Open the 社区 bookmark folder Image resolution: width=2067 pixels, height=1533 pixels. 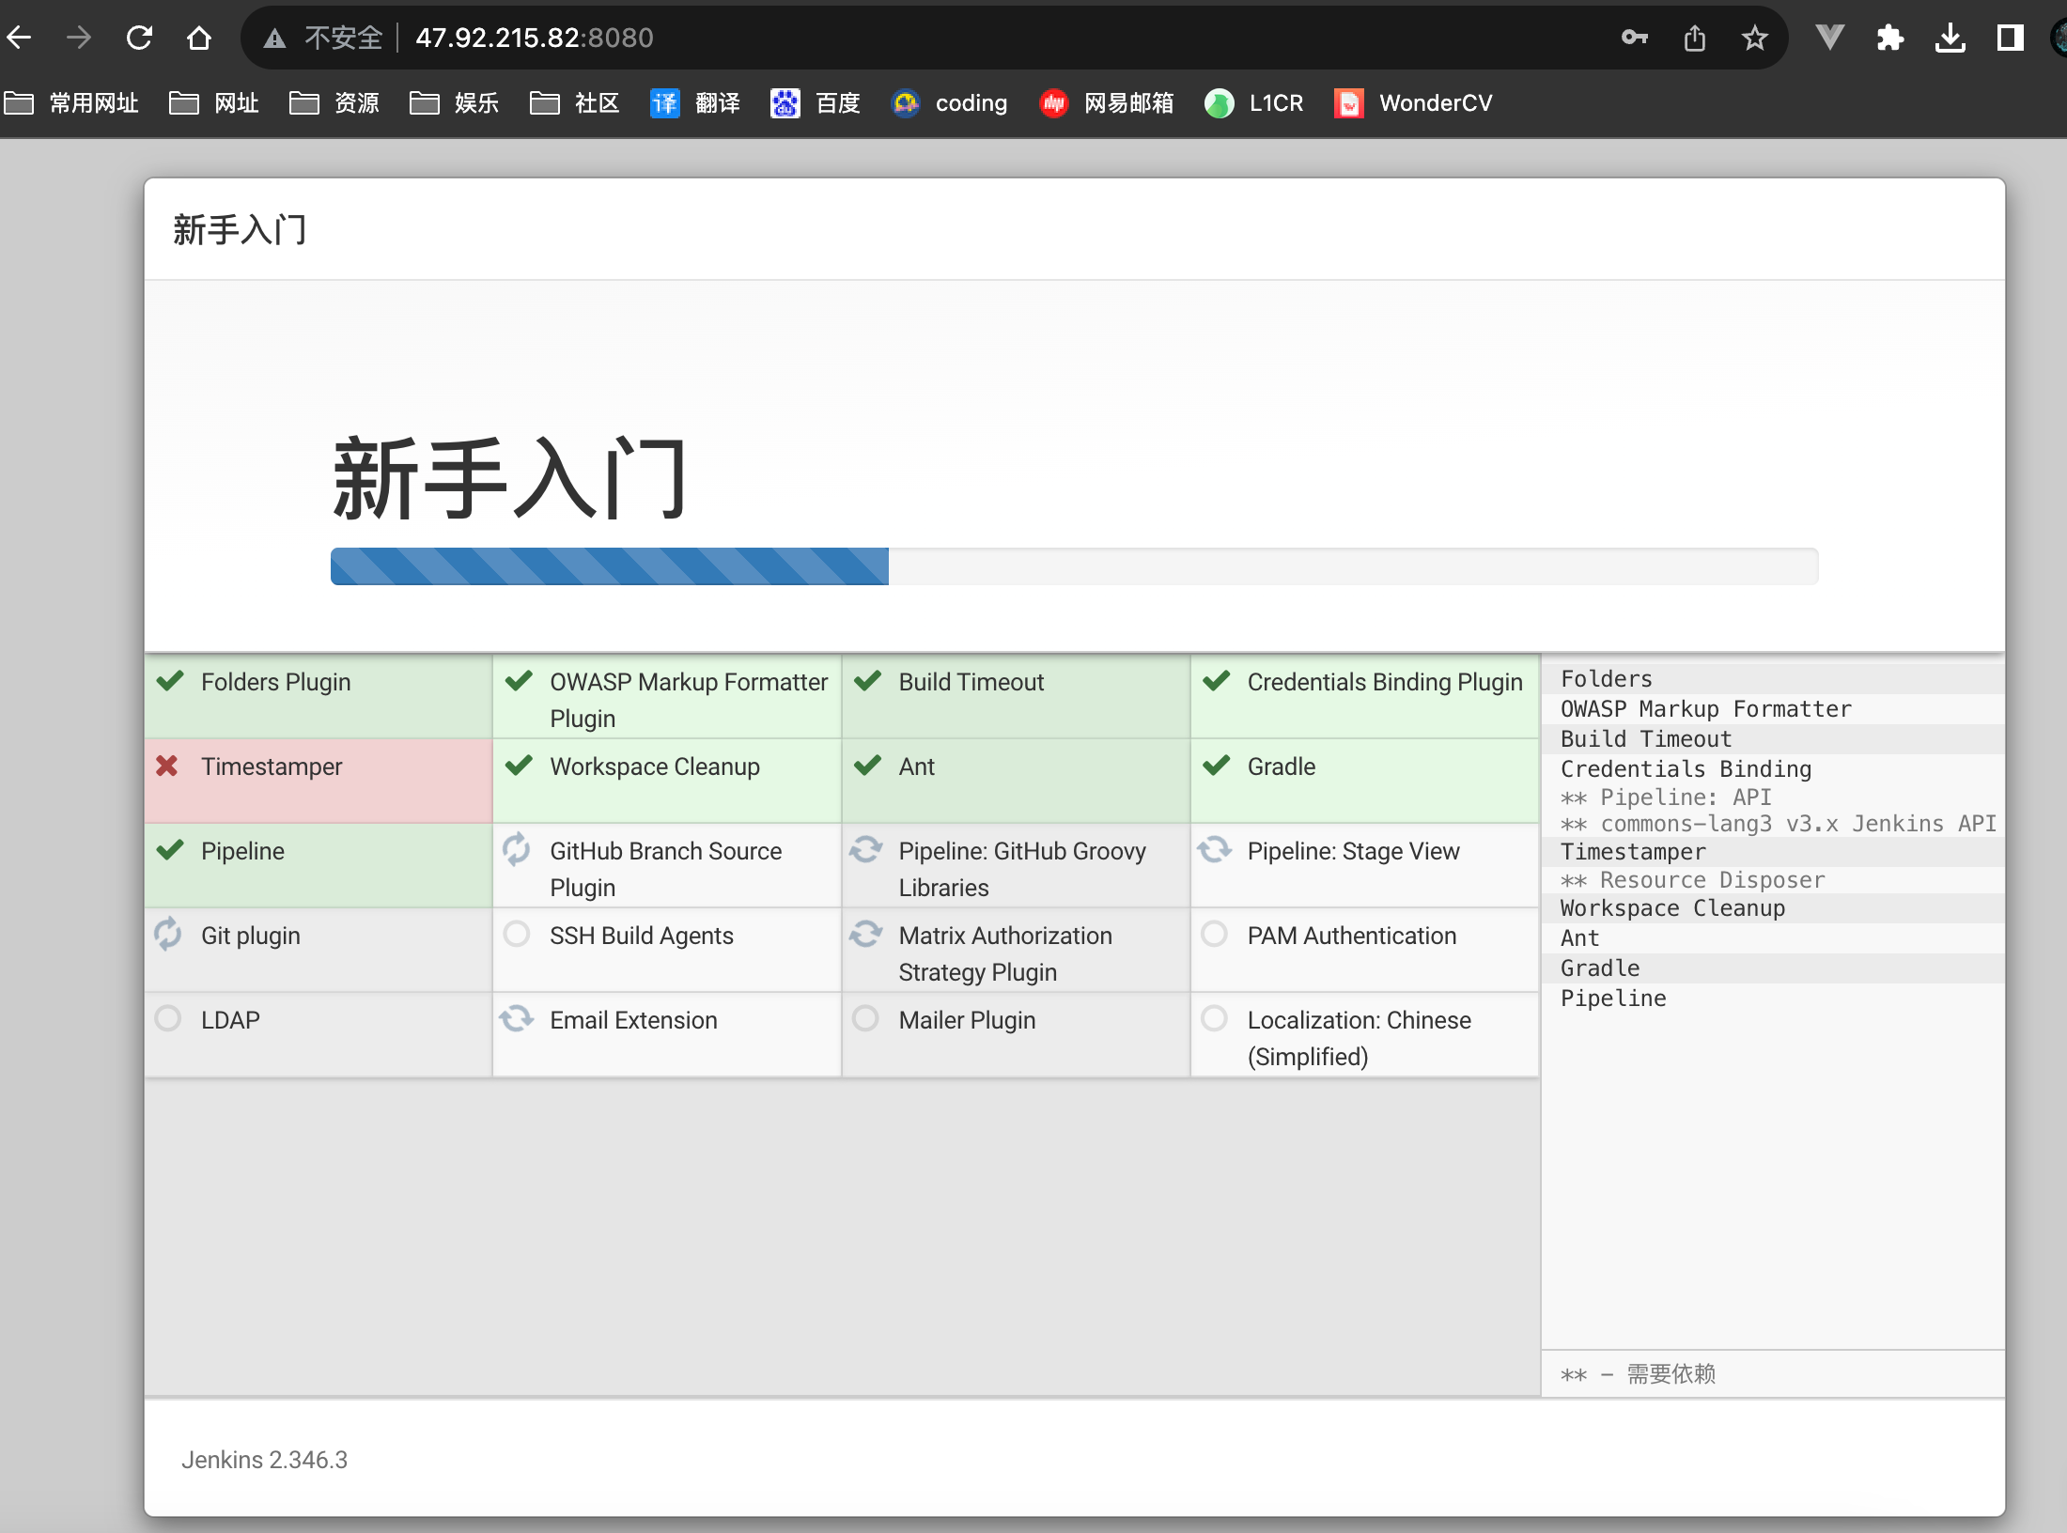point(575,103)
